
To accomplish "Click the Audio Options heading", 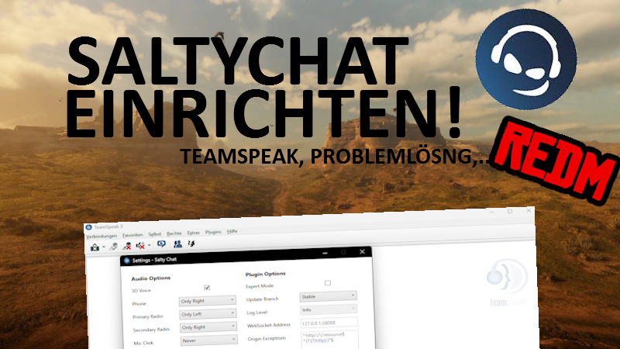I will pos(150,278).
